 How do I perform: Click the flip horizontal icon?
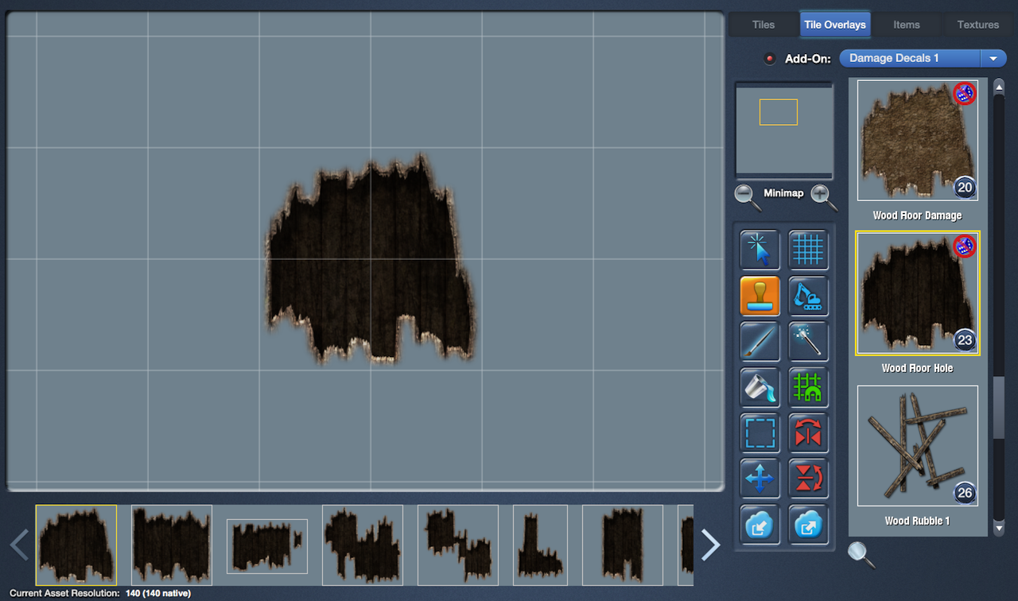[x=808, y=434]
